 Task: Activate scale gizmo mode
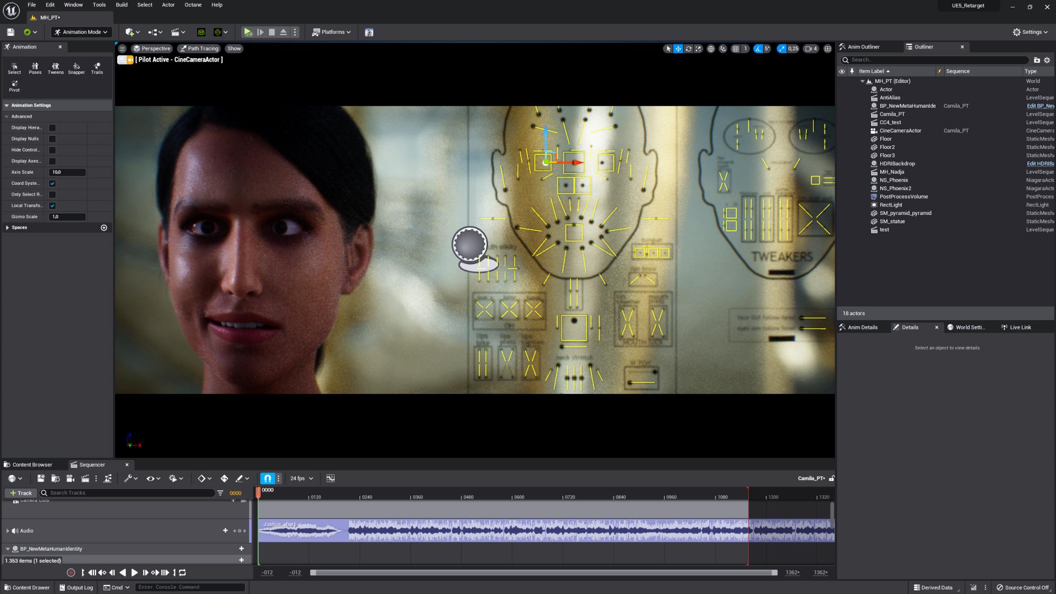(698, 49)
